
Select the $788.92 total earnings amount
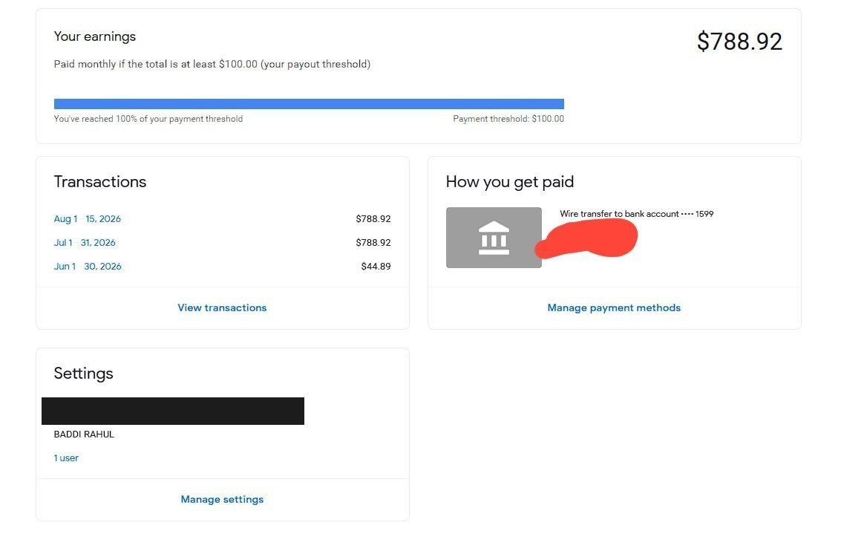[x=739, y=42]
